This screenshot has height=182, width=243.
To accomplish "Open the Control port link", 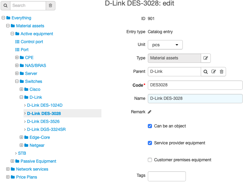I will point(32,42).
